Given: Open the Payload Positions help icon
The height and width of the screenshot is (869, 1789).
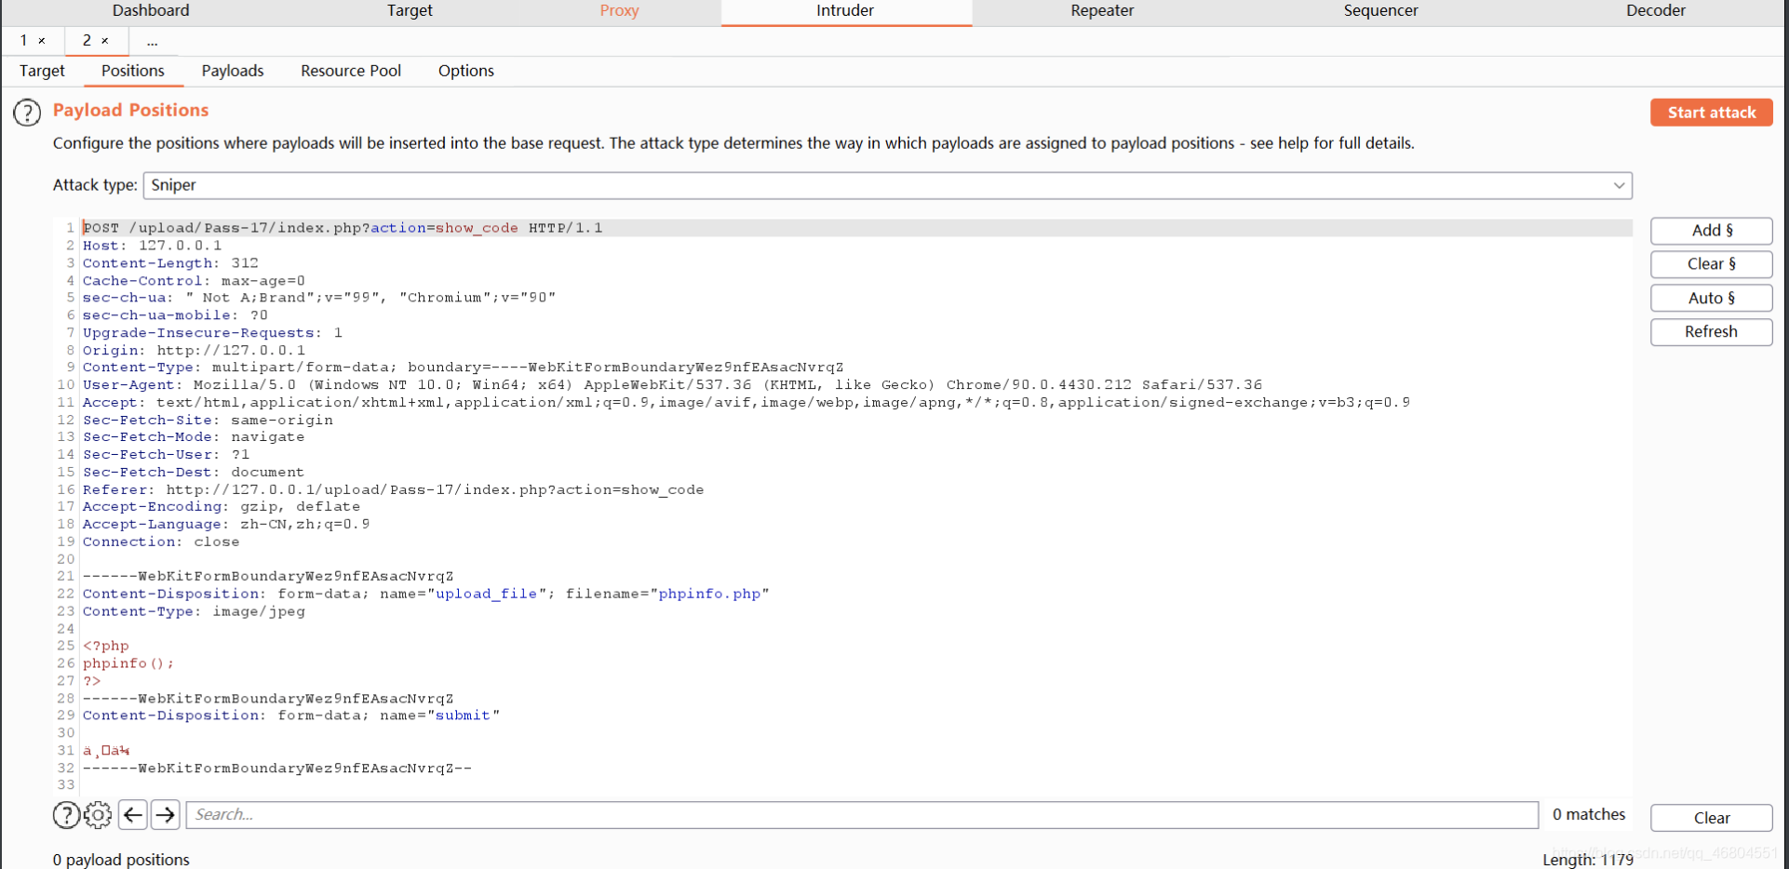Looking at the screenshot, I should tap(27, 113).
